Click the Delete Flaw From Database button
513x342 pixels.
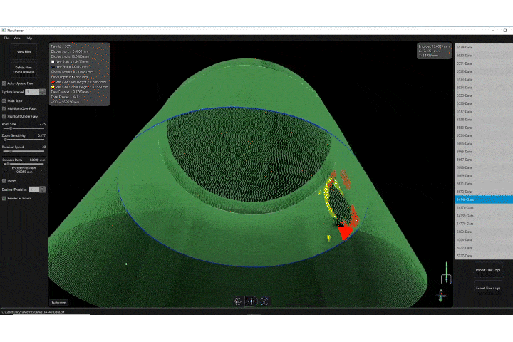[24, 70]
